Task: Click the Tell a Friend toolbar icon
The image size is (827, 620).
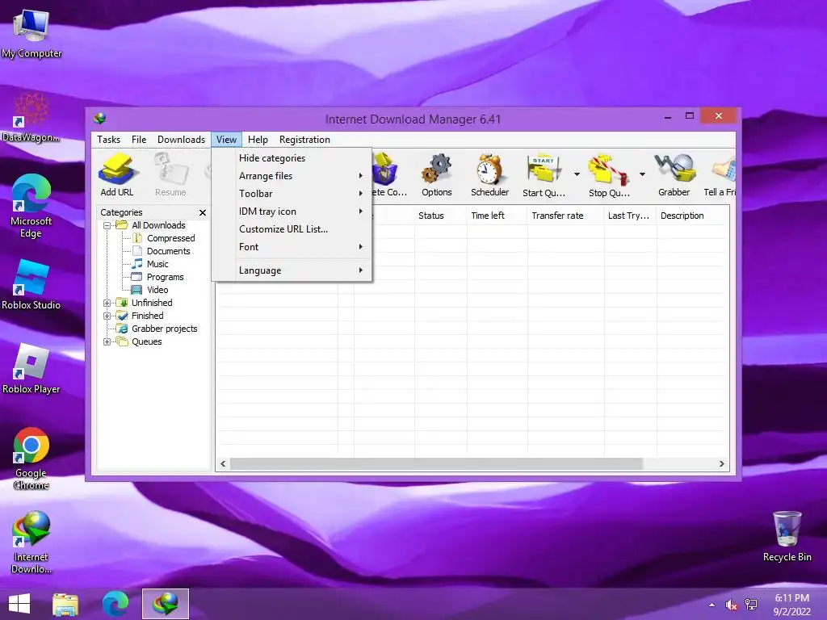Action: click(x=720, y=175)
